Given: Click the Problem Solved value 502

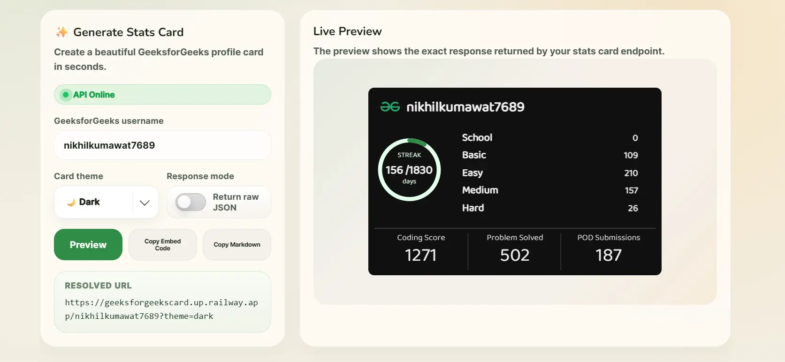Looking at the screenshot, I should 515,255.
